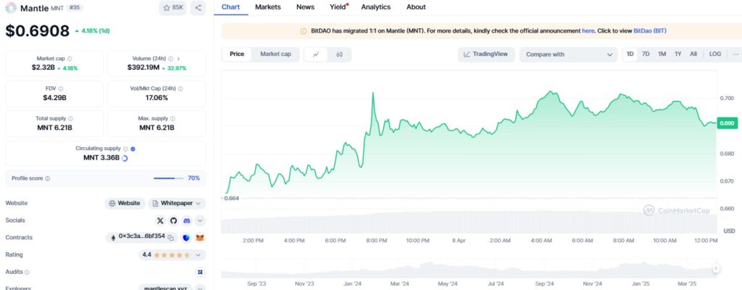Click the Audits badge icon
The height and width of the screenshot is (290, 742).
tap(200, 272)
